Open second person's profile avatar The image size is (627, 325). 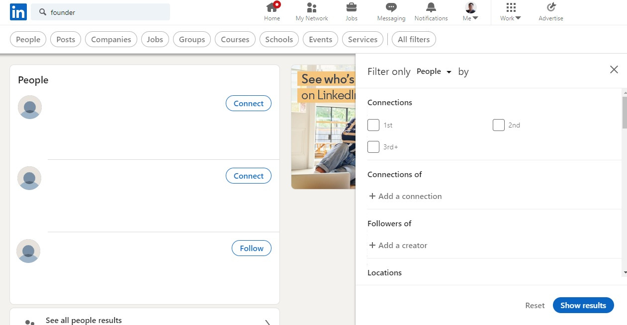coord(29,178)
